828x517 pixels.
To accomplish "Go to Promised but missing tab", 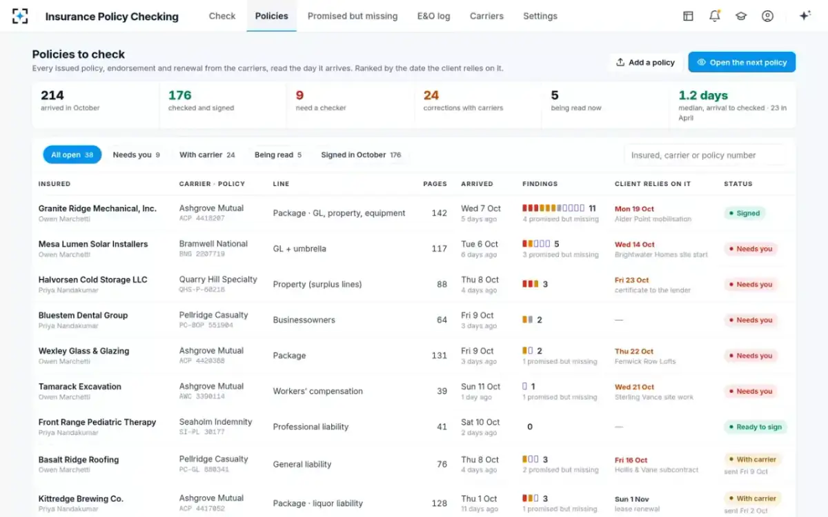I will pos(353,16).
